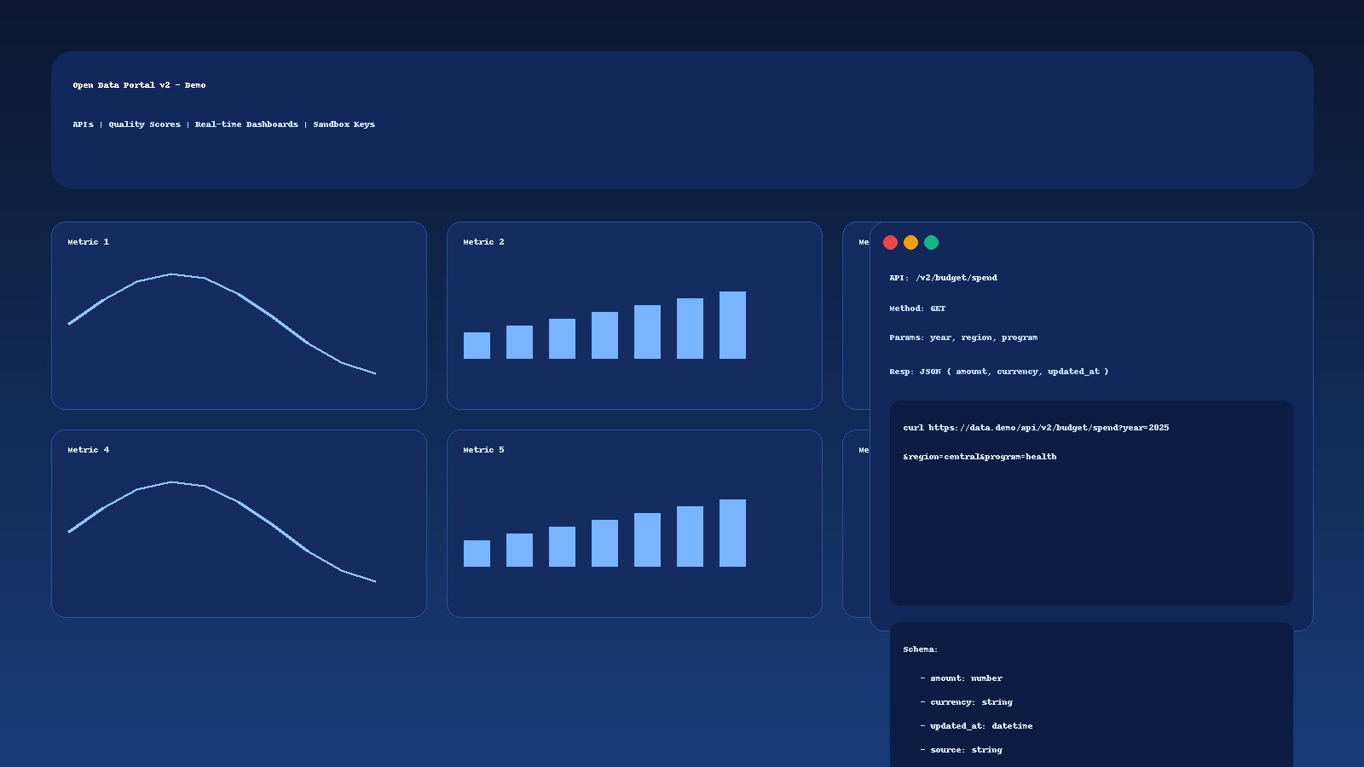
Task: Click the curl command in code block
Action: click(x=1036, y=428)
